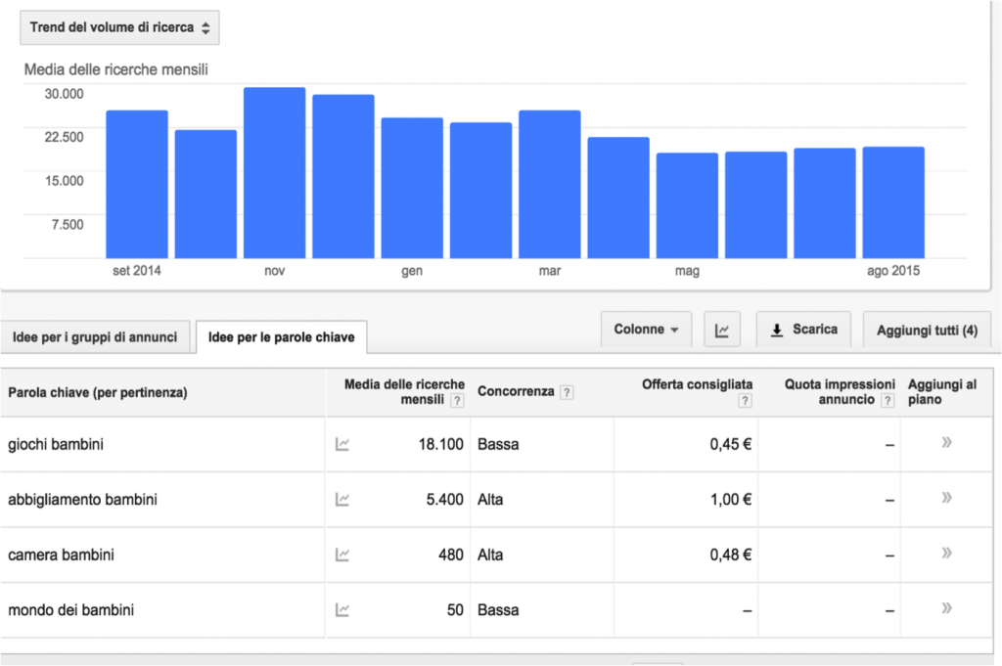The width and height of the screenshot is (1002, 666).
Task: Click keyword camera bambini
Action: pos(61,555)
